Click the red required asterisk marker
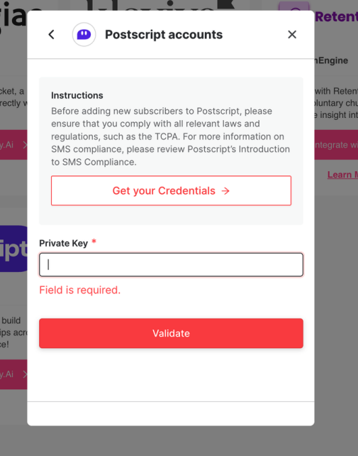 pos(94,241)
